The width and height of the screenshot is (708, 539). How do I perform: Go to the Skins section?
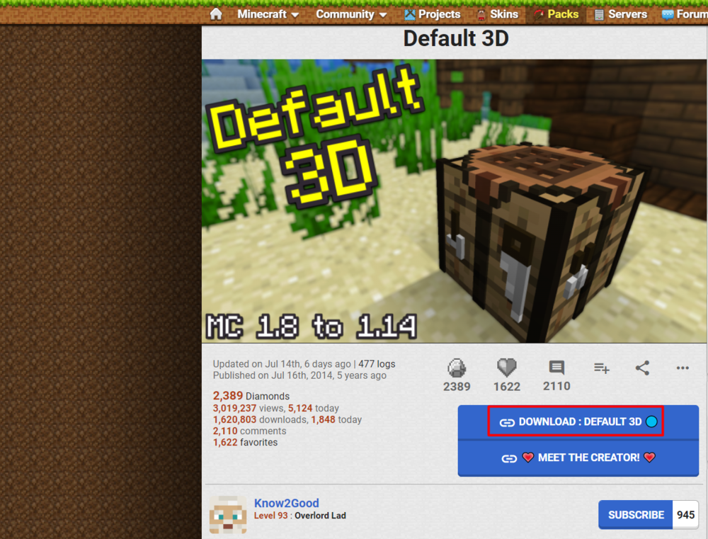[x=497, y=14]
